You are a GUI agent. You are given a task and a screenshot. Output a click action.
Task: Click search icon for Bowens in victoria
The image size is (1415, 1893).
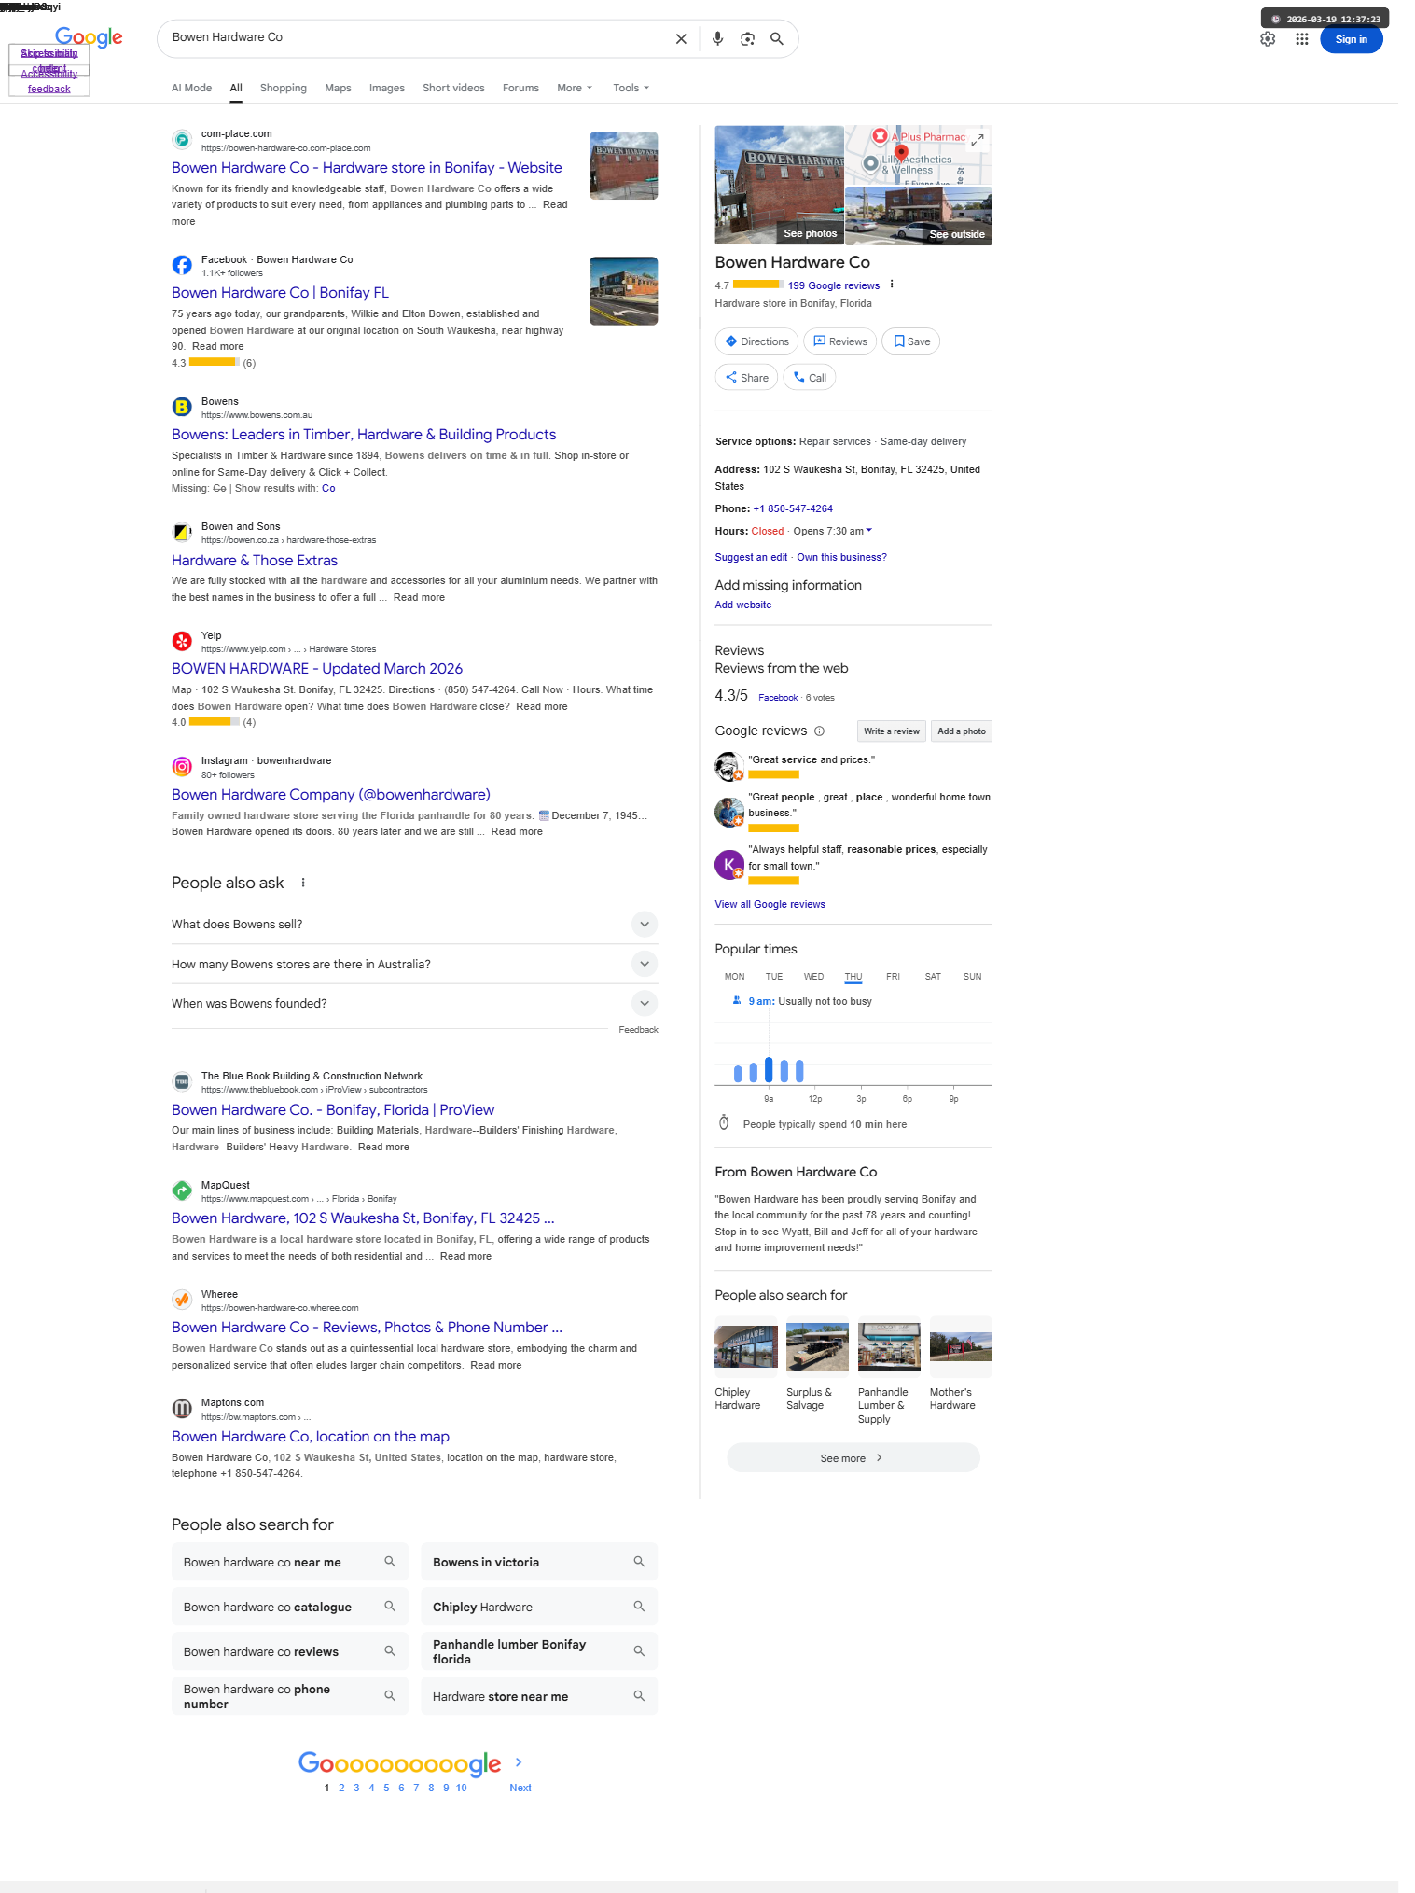tap(639, 1562)
